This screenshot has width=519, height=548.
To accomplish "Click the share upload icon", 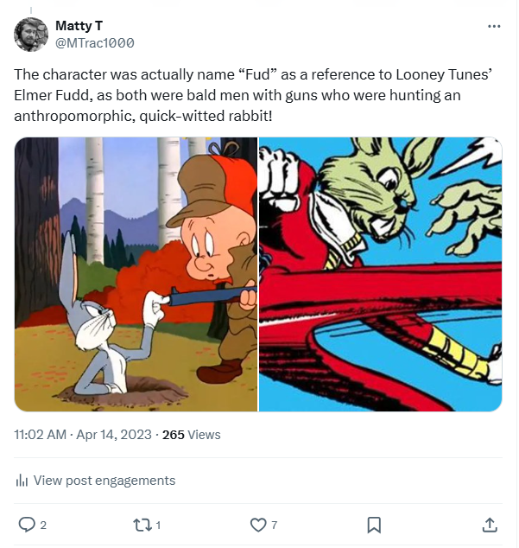I will 489,525.
